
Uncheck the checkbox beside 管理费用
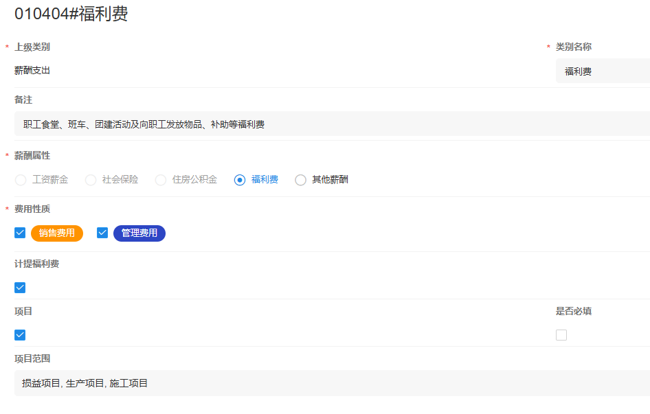pyautogui.click(x=102, y=233)
